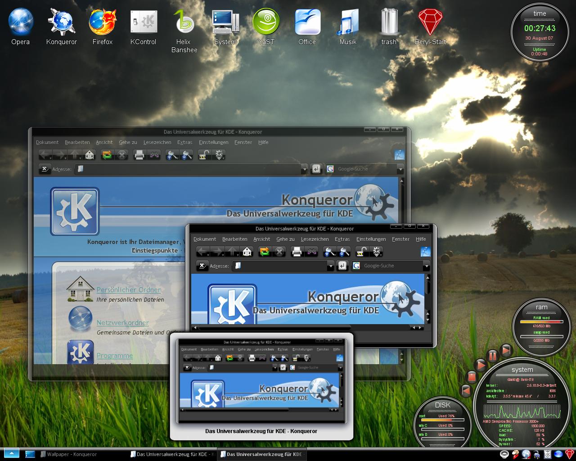Viewport: 576px width, 461px height.
Task: Click the show desktop panel button
Action: (x=30, y=454)
